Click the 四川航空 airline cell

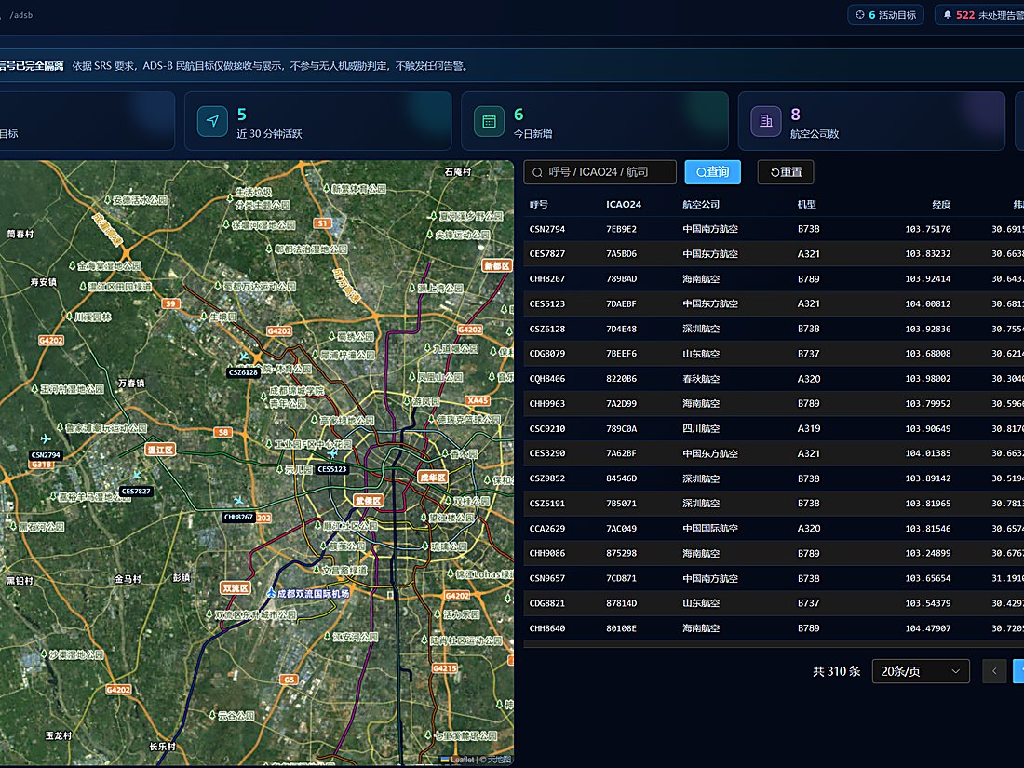[701, 429]
